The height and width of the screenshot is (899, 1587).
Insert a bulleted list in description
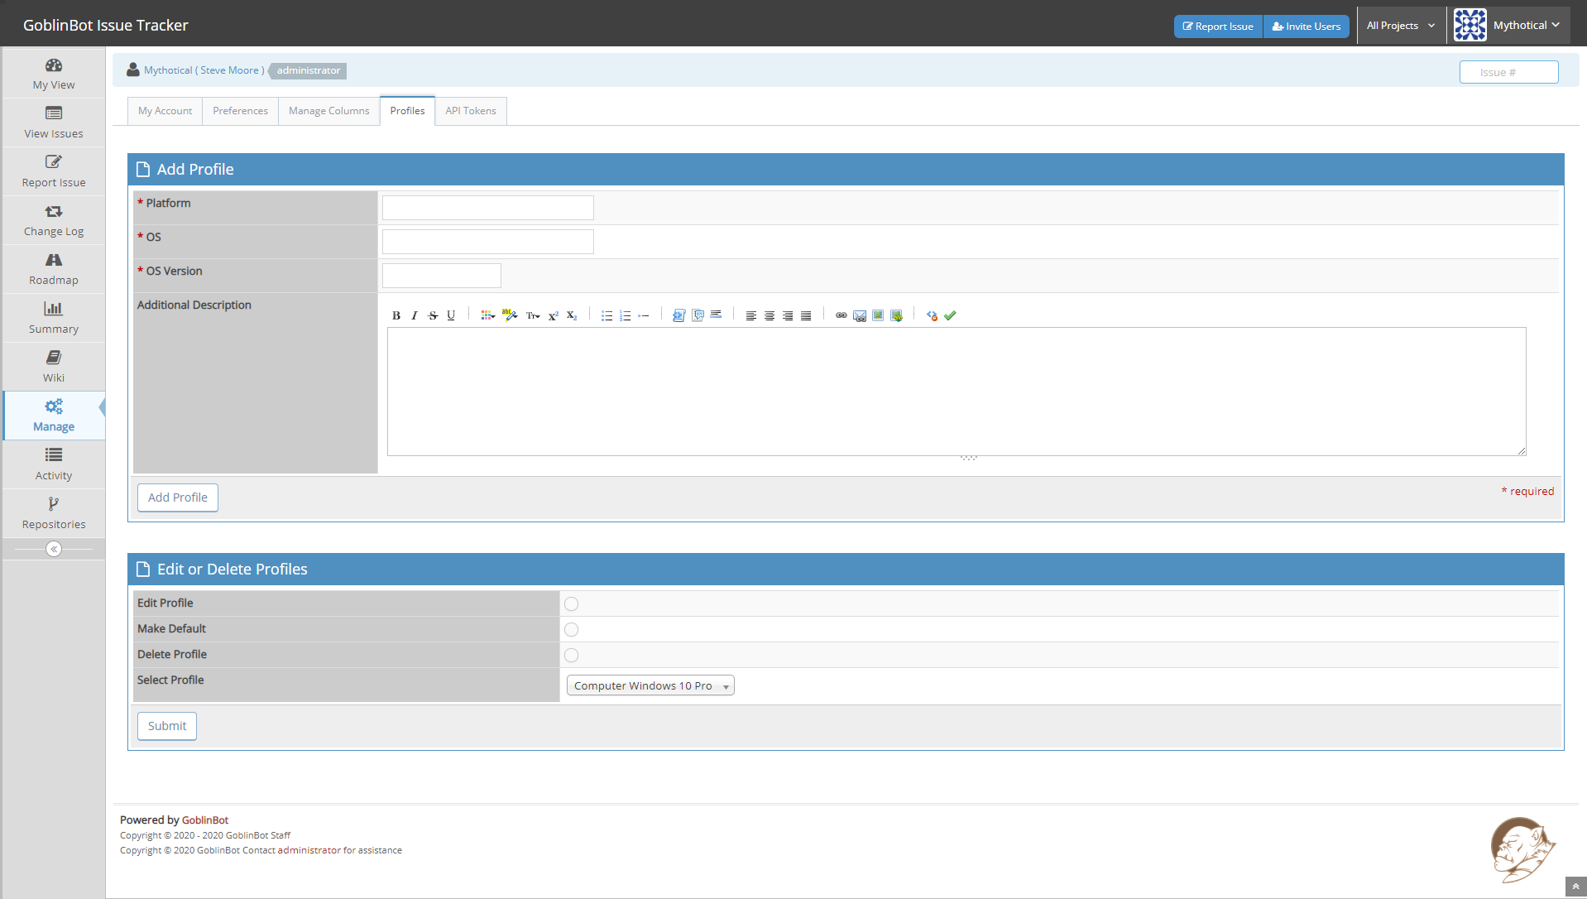click(607, 315)
